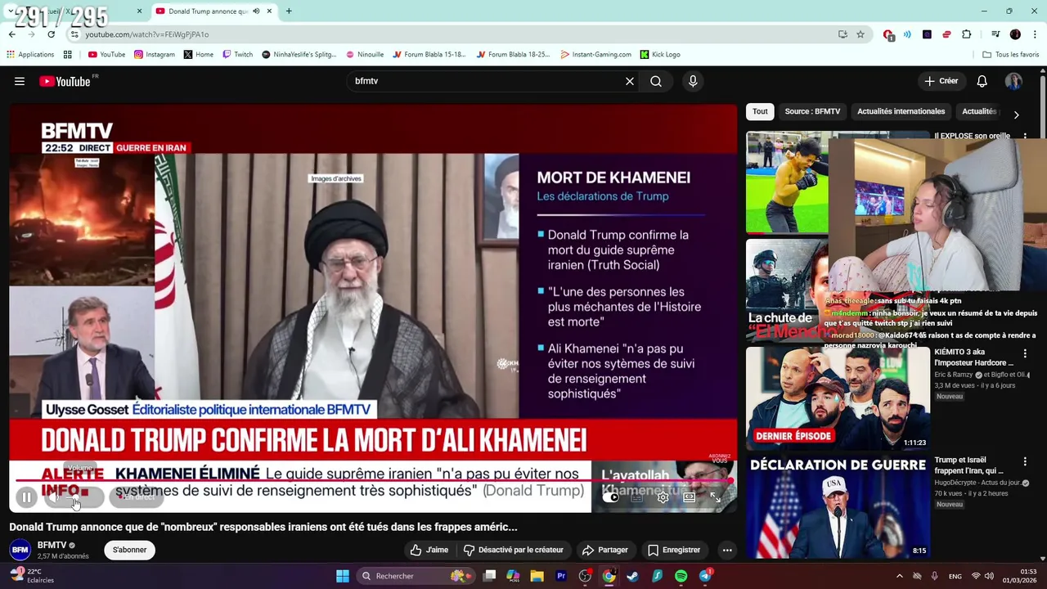Open the BFMTV channel name link

[x=52, y=545]
